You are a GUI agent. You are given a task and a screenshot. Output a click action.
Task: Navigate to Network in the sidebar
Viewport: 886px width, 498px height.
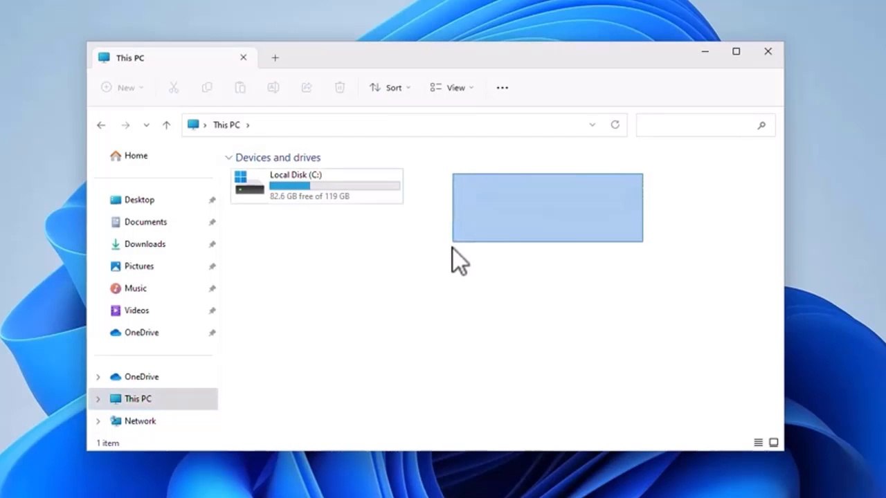(140, 421)
